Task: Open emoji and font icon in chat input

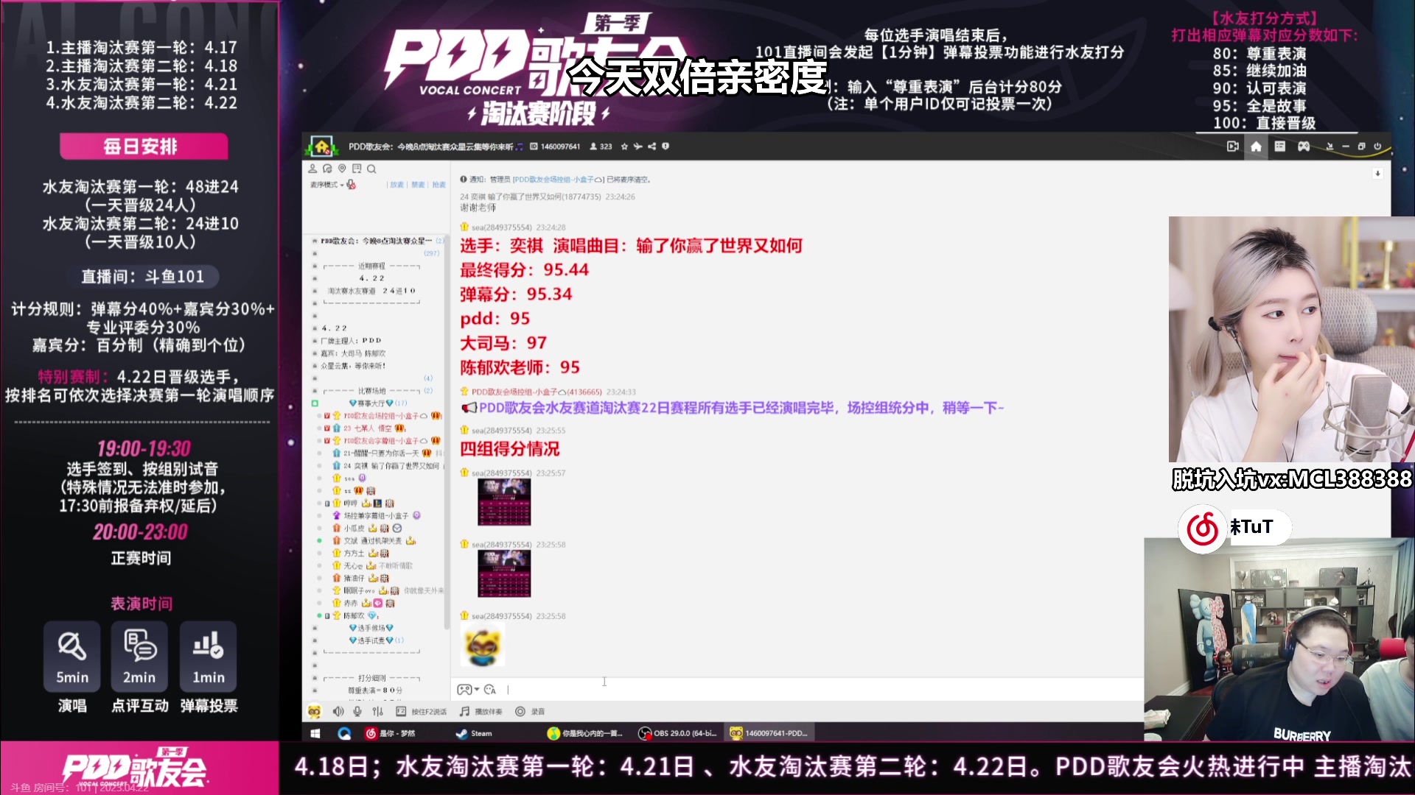Action: 490,690
